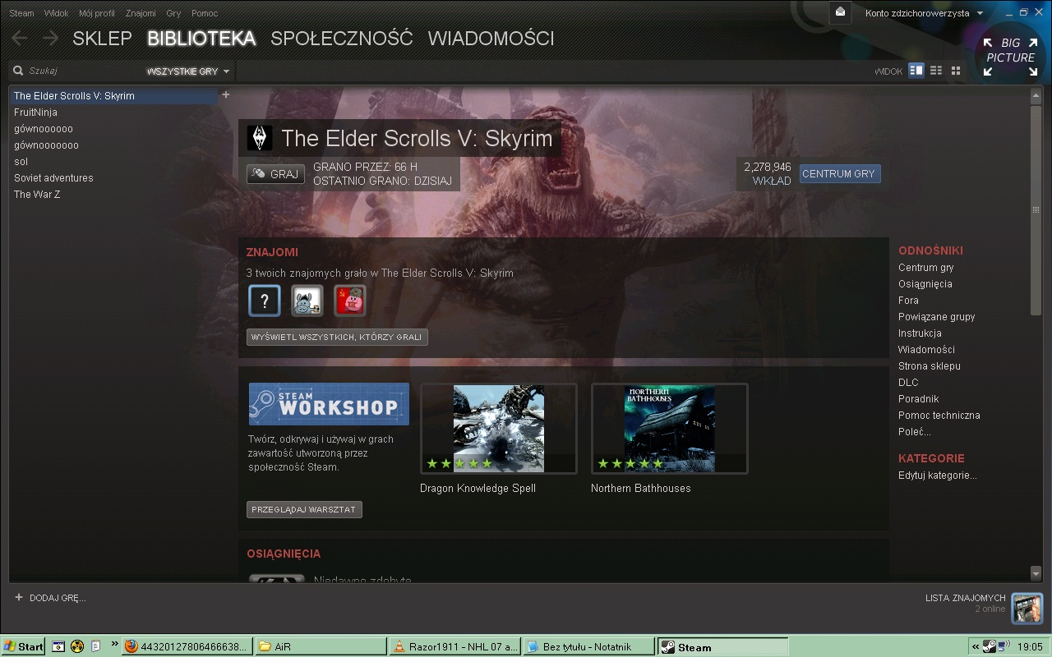Open the Powiązane grupy link
Image resolution: width=1052 pixels, height=657 pixels.
(x=936, y=317)
